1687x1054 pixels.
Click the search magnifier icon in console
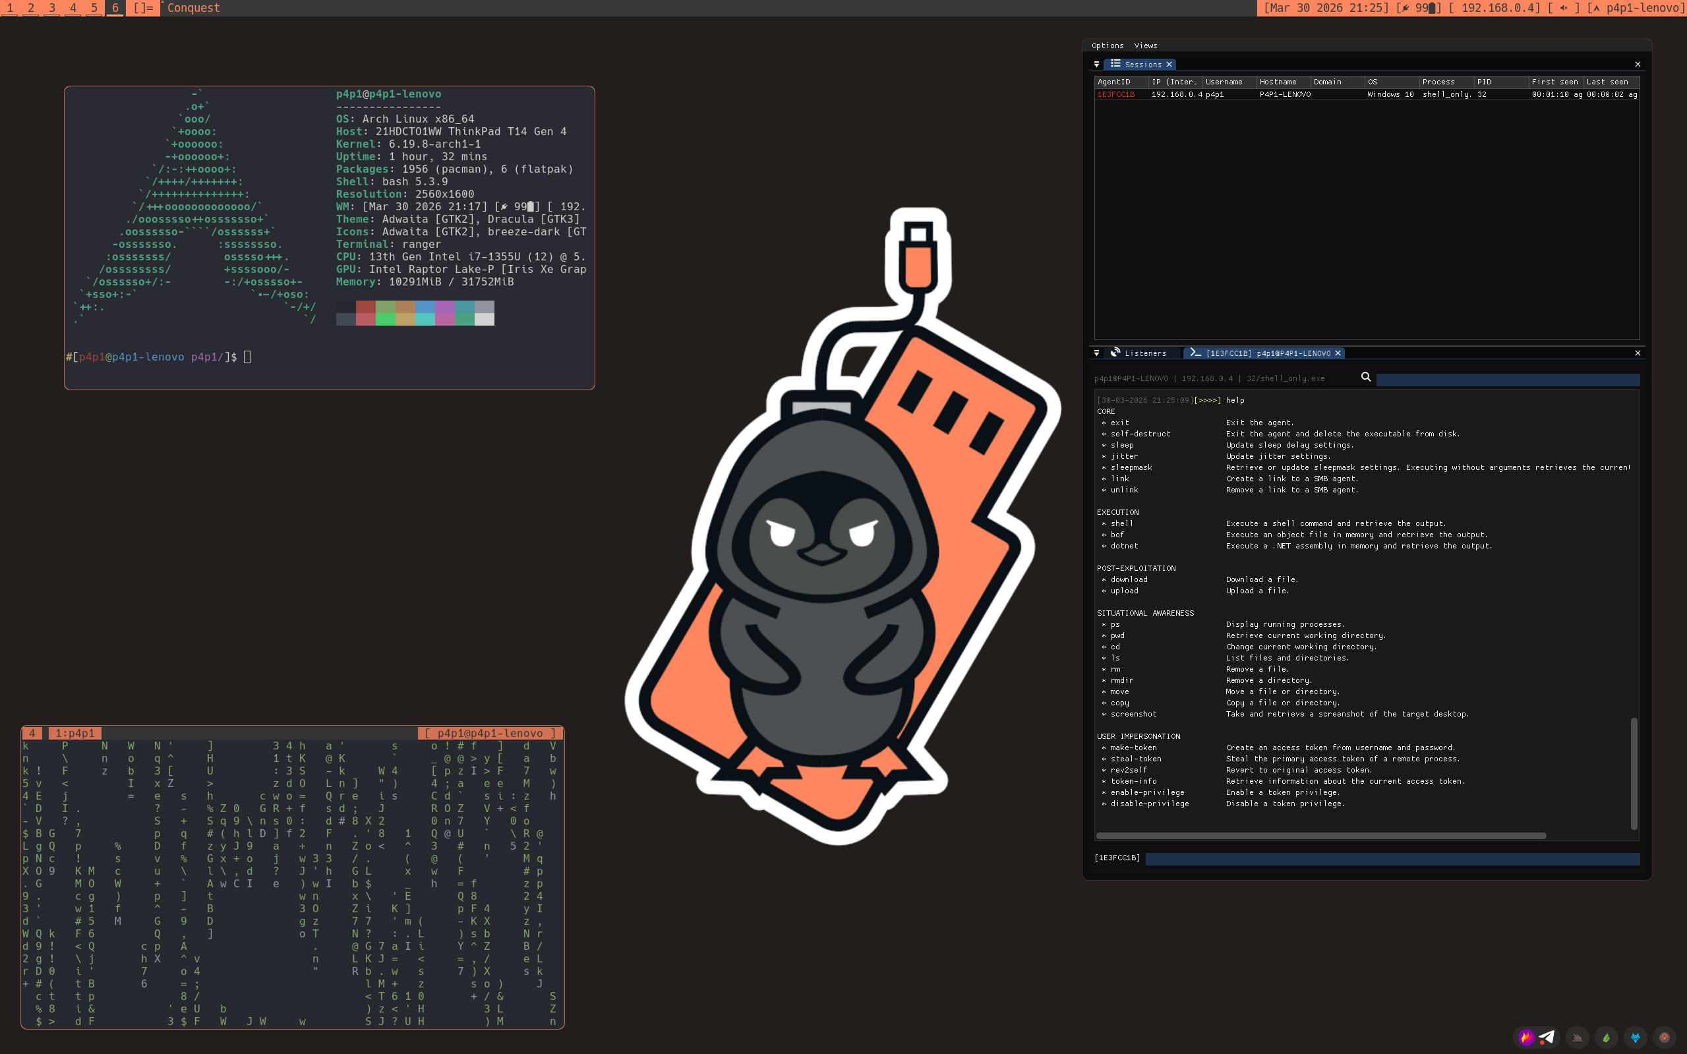point(1366,377)
